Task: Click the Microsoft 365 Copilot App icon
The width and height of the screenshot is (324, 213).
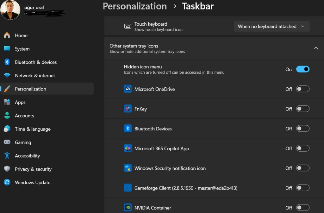Action: coord(128,148)
